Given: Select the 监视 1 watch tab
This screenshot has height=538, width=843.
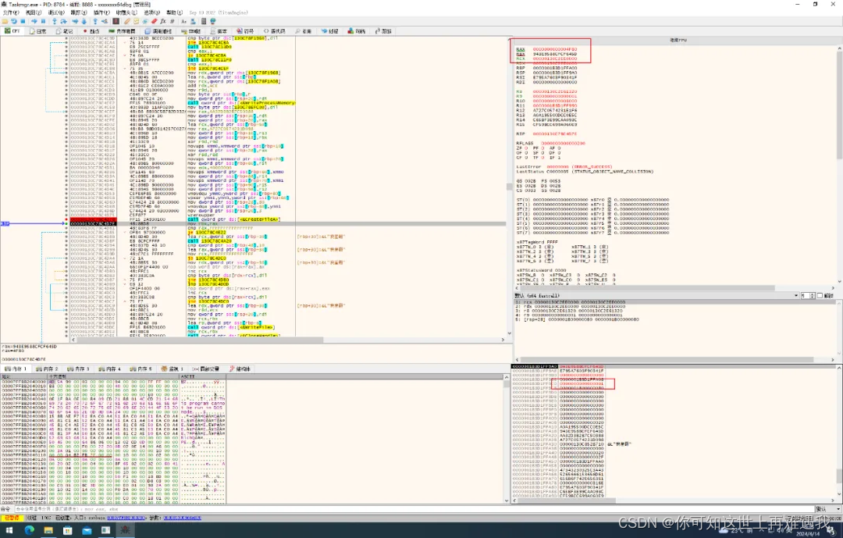Looking at the screenshot, I should [x=173, y=369].
